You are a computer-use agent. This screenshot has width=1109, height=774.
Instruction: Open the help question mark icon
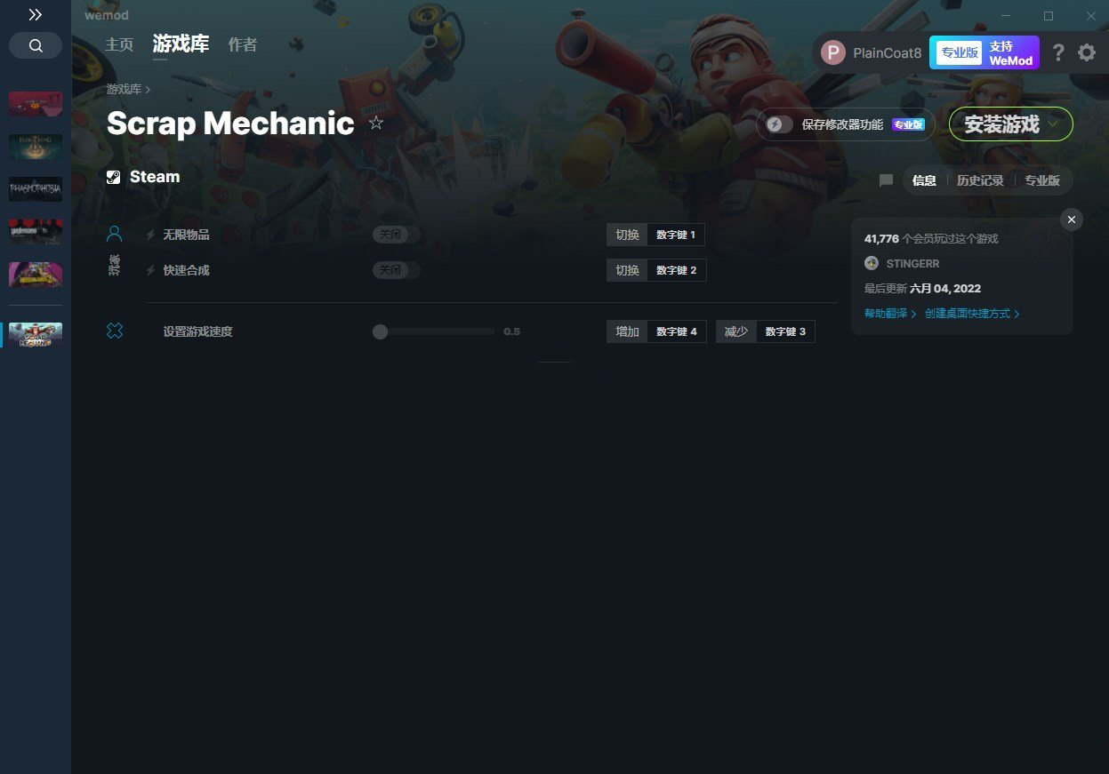point(1058,52)
